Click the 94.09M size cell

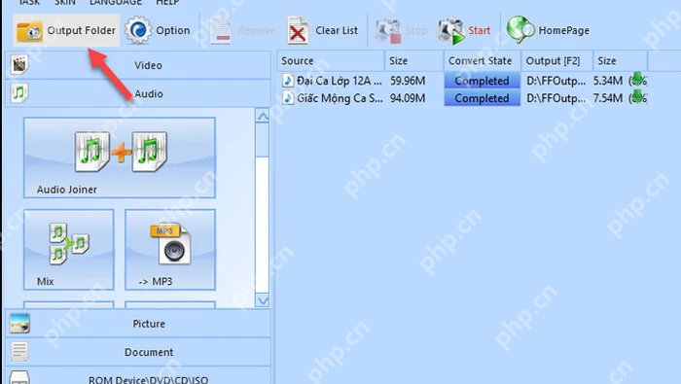click(408, 98)
